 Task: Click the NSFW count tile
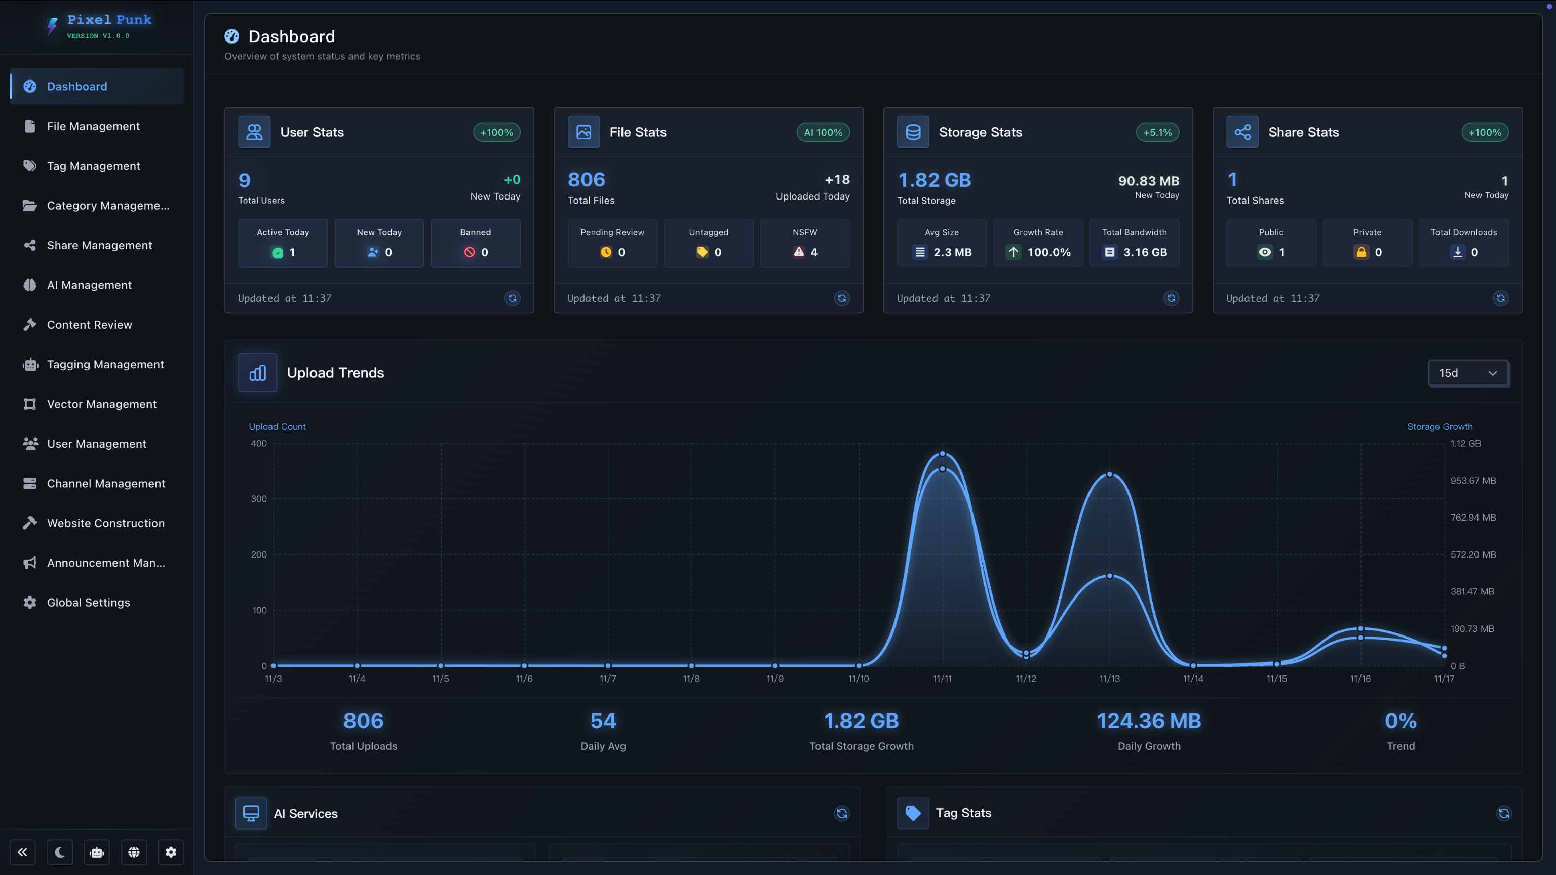[804, 244]
